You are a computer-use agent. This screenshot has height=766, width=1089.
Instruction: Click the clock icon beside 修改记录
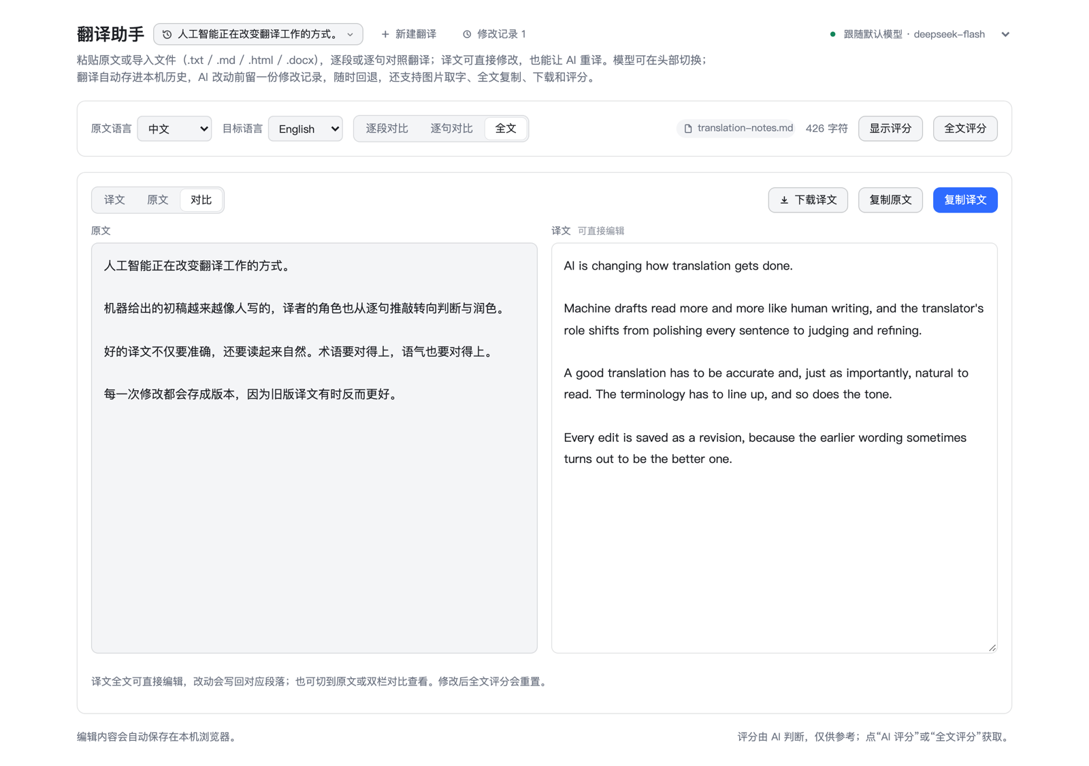coord(467,34)
